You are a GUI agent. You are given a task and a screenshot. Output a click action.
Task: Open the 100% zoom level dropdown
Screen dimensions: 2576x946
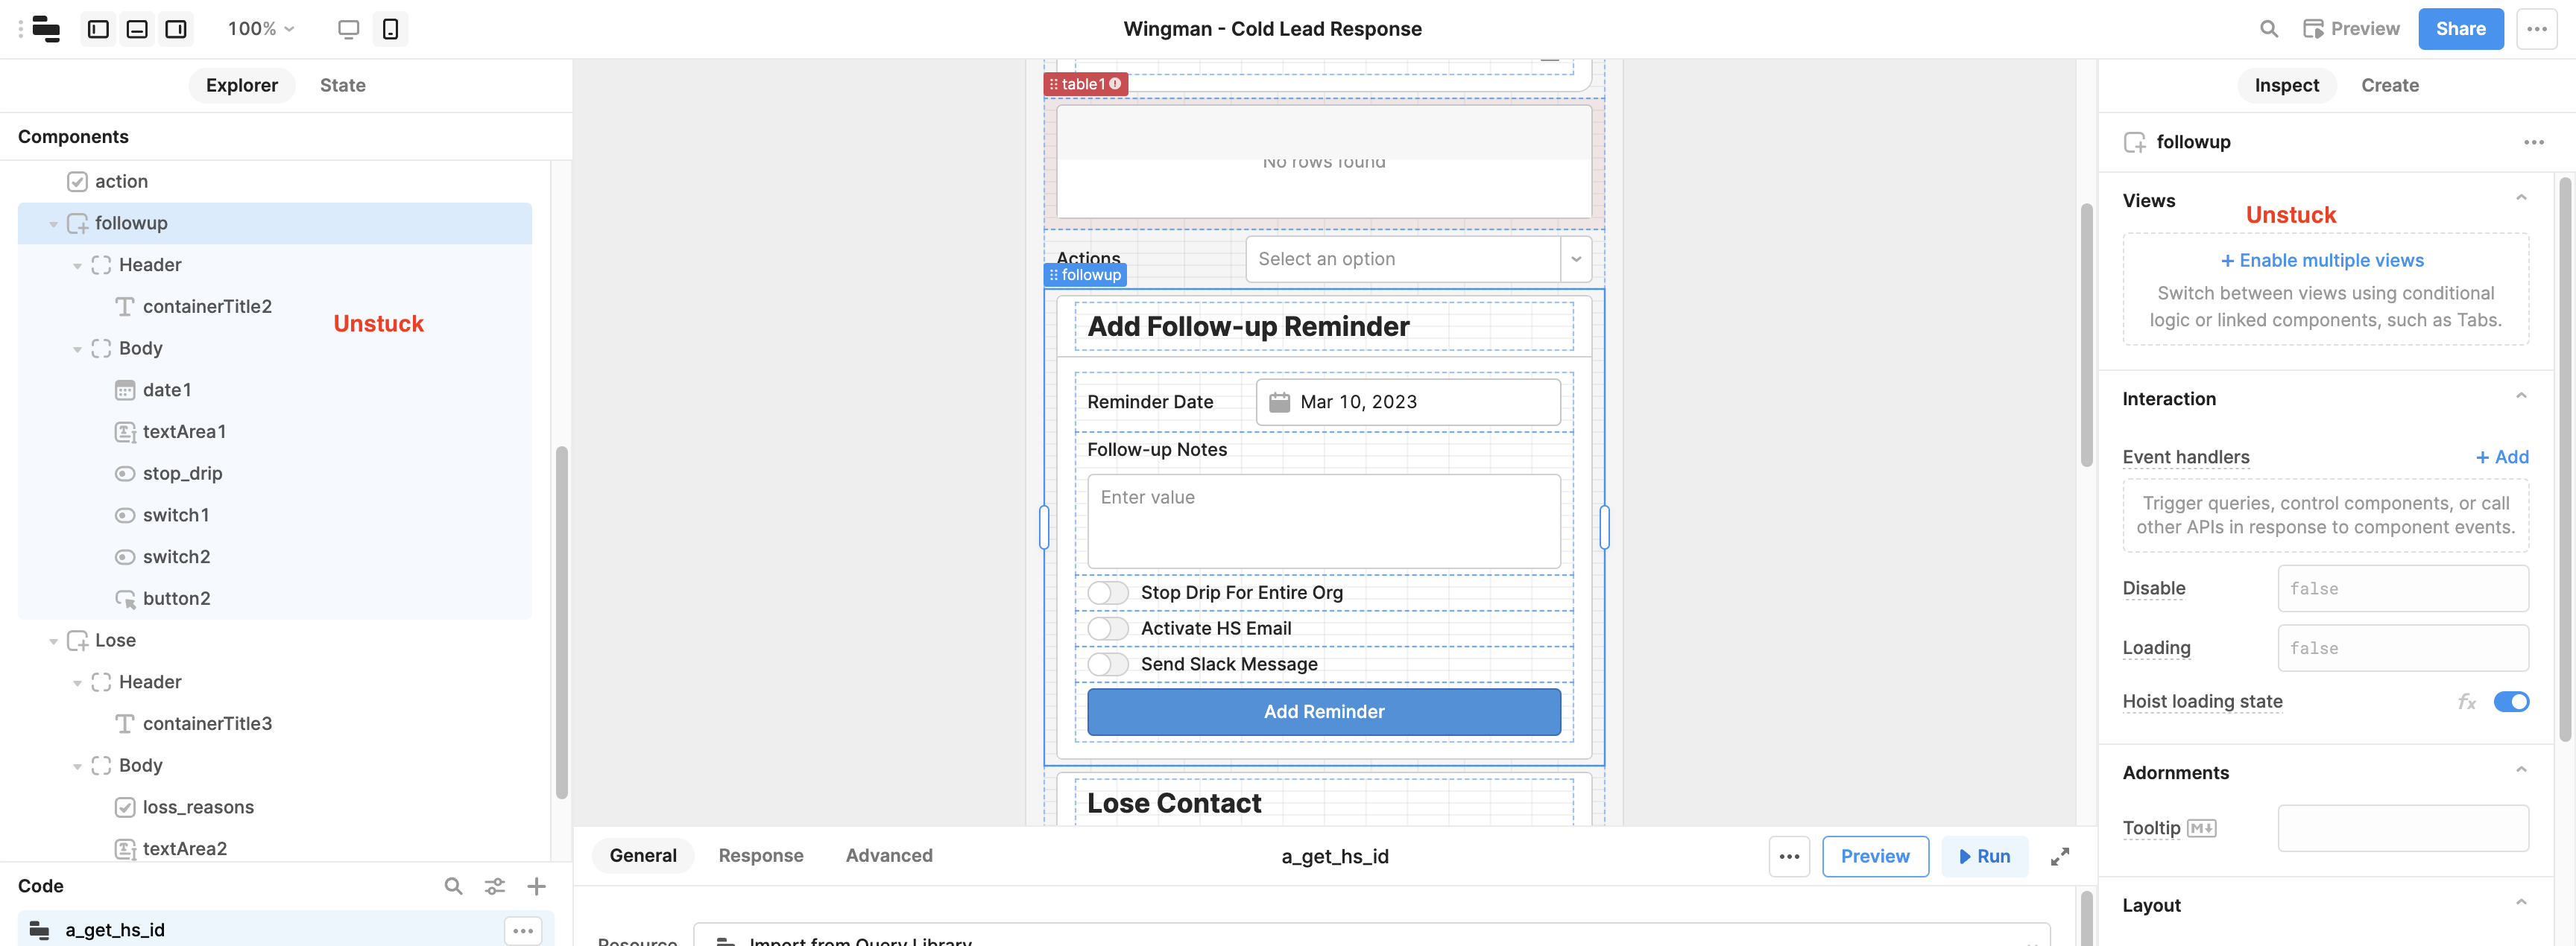pyautogui.click(x=261, y=29)
